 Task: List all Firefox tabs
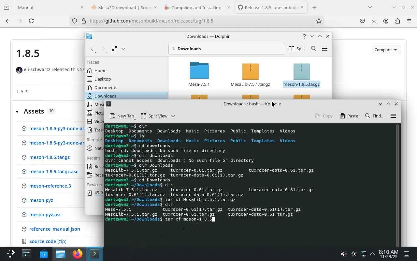pos(370,7)
